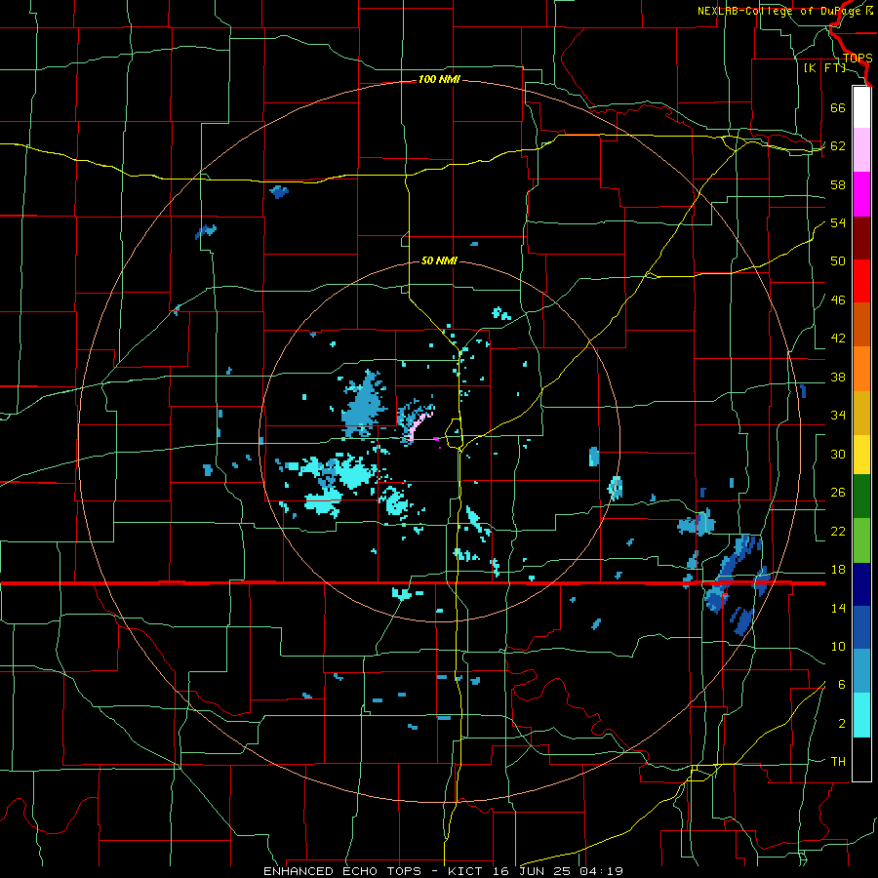Click the dark green 26 kft color band

click(x=861, y=497)
